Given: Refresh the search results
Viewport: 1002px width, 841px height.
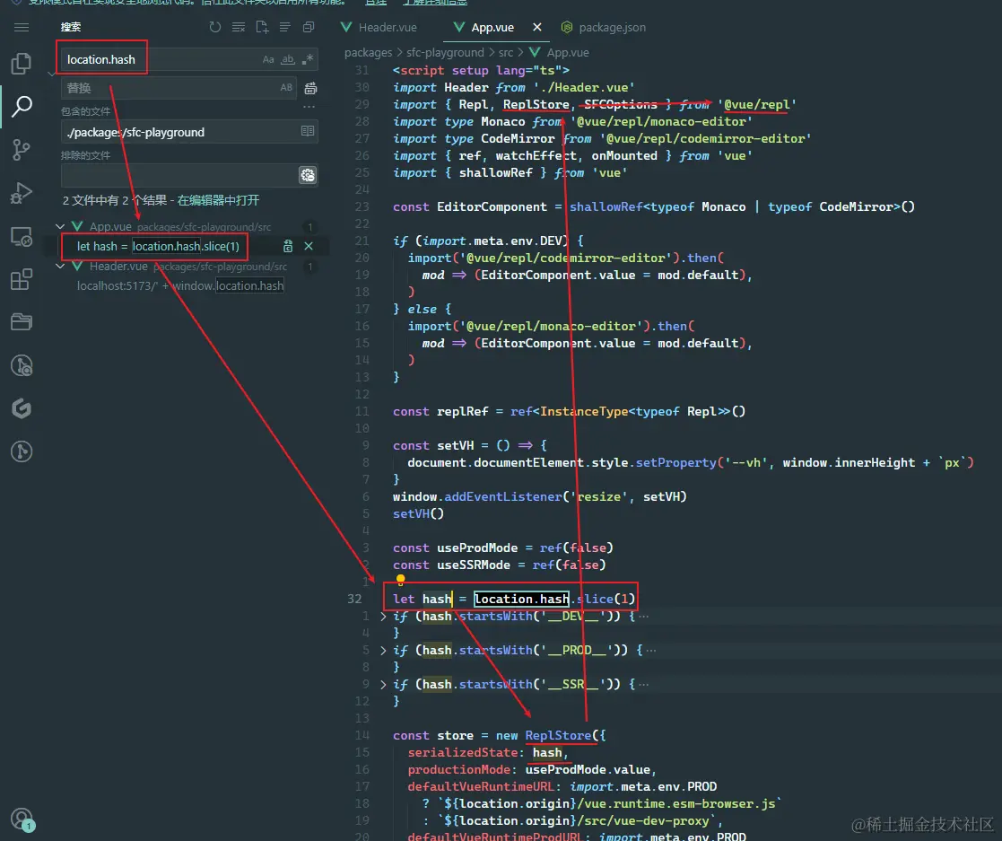Looking at the screenshot, I should click(215, 27).
